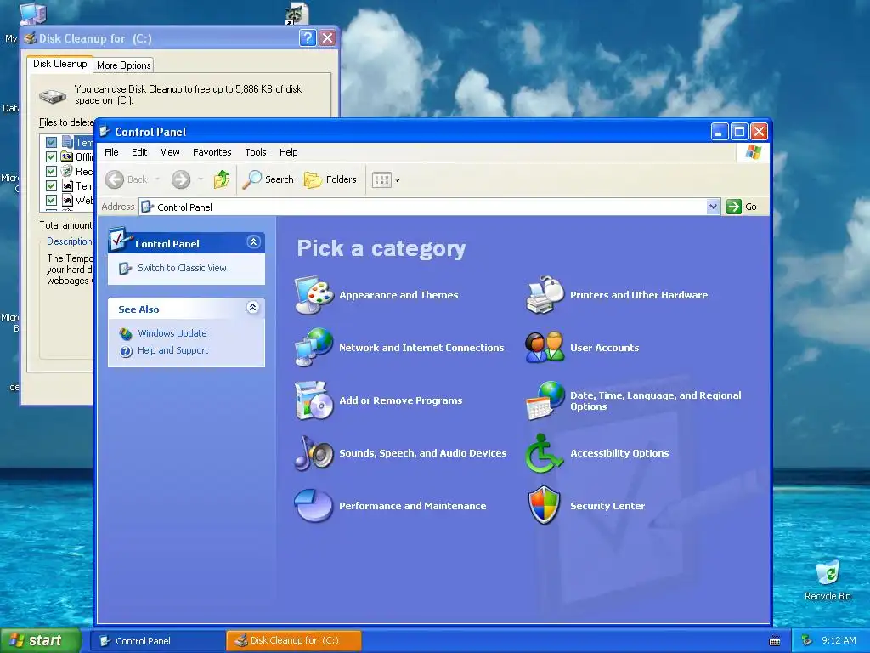Open the File menu

111,152
